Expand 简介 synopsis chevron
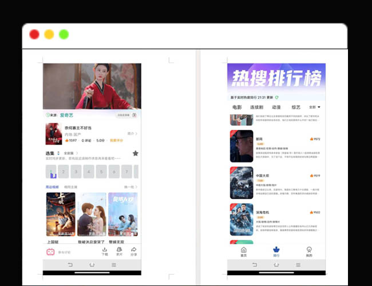 tap(132, 133)
